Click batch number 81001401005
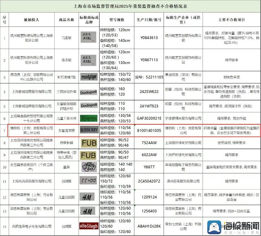The width and height of the screenshot is (261, 236). (149, 130)
